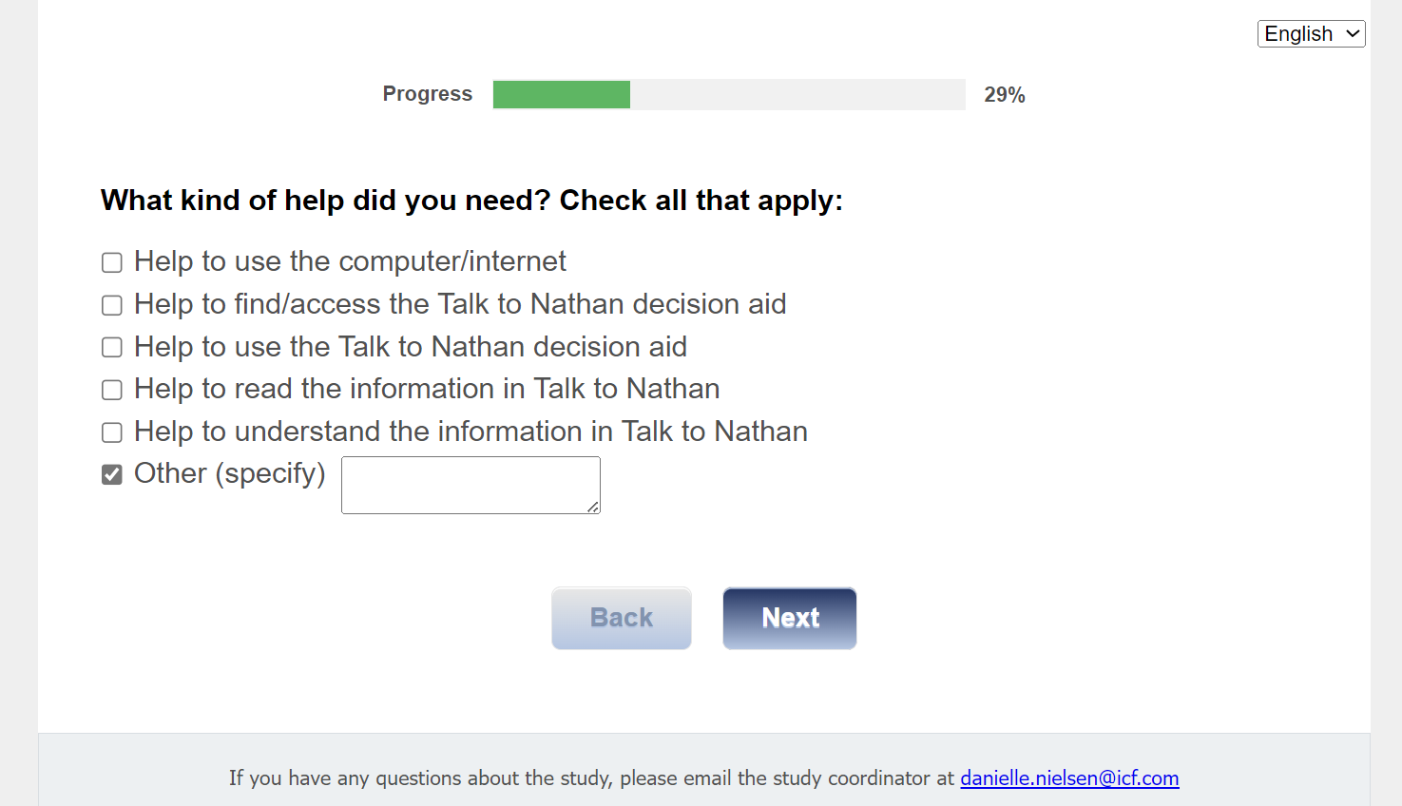Click the 29% progress percentage text
Image resolution: width=1402 pixels, height=806 pixels.
click(1004, 95)
